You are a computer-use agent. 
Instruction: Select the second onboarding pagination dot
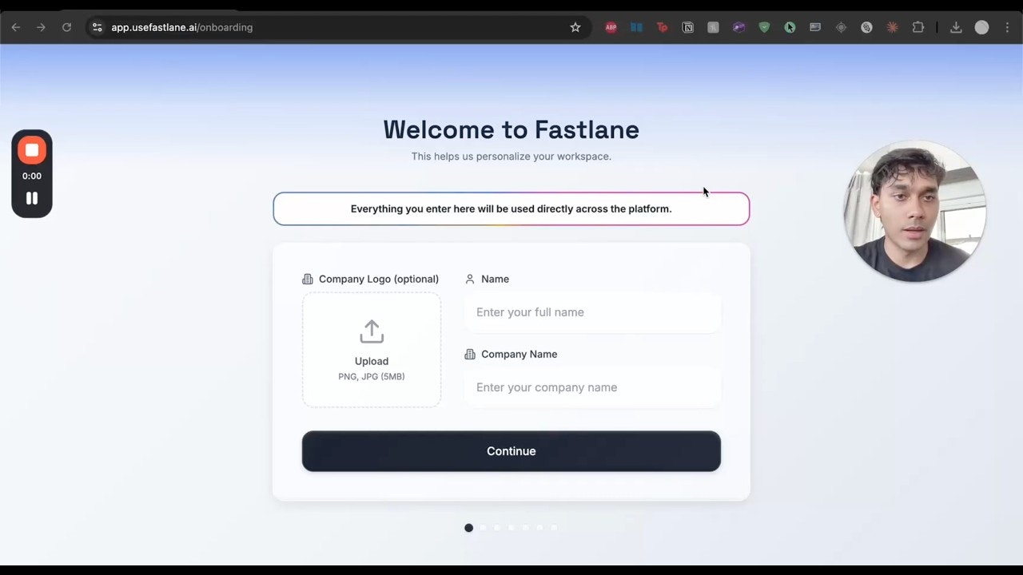[483, 527]
